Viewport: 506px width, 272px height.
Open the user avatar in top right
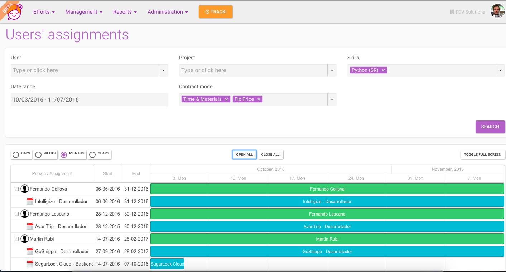point(497,11)
